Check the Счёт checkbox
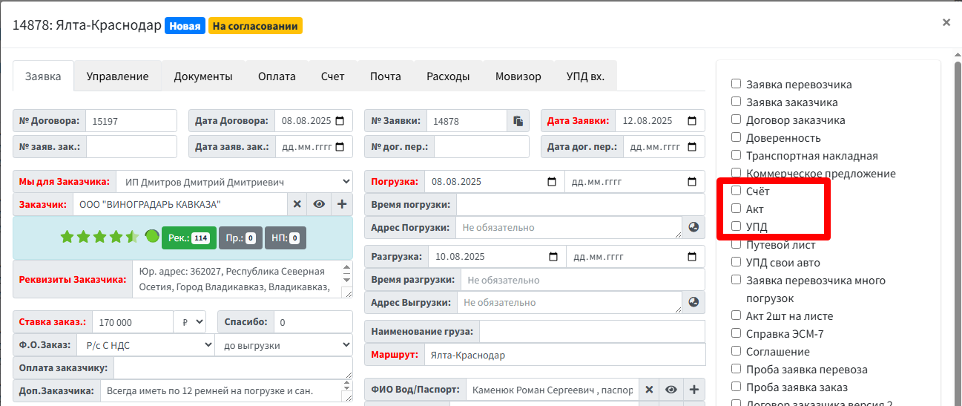The width and height of the screenshot is (962, 406). (736, 191)
